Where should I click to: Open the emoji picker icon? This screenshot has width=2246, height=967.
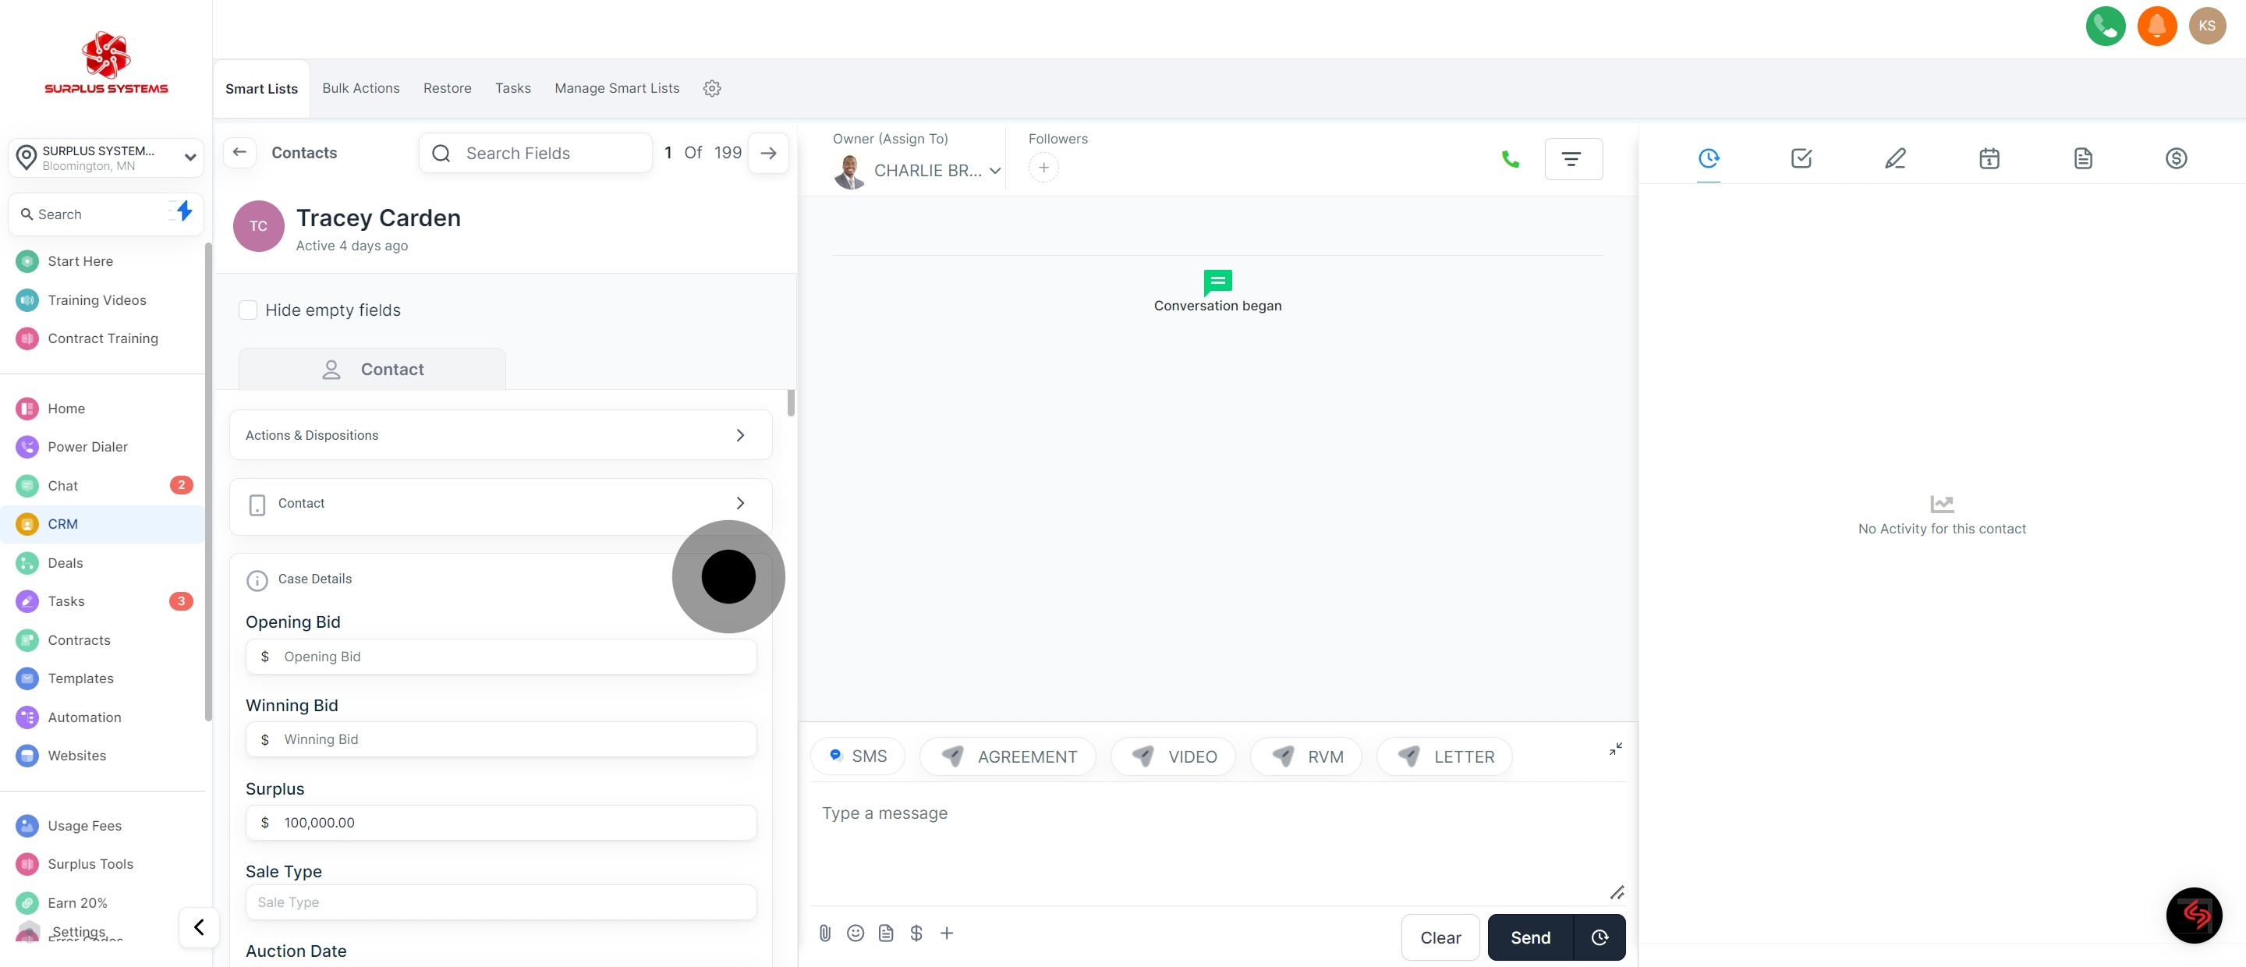856,933
